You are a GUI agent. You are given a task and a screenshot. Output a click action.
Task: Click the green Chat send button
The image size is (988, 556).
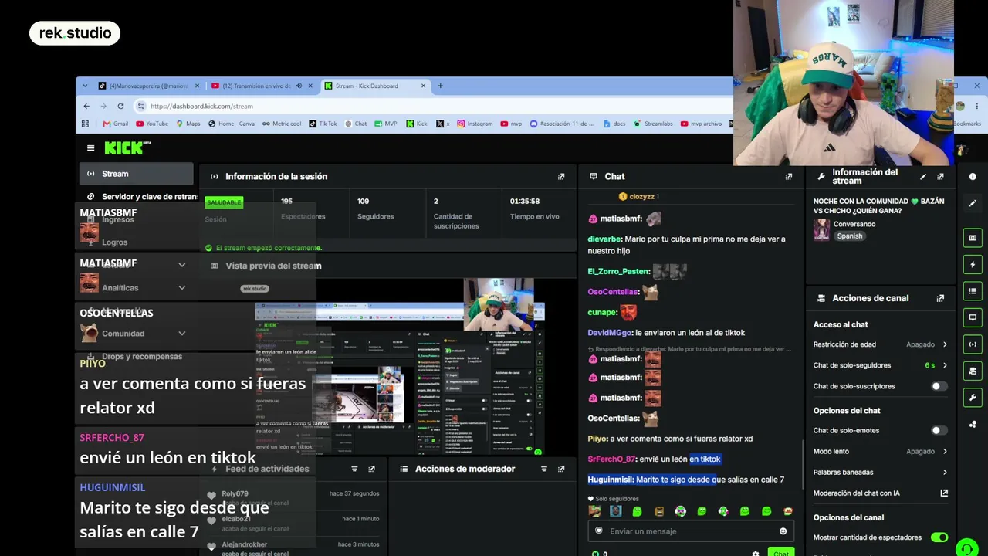click(781, 552)
